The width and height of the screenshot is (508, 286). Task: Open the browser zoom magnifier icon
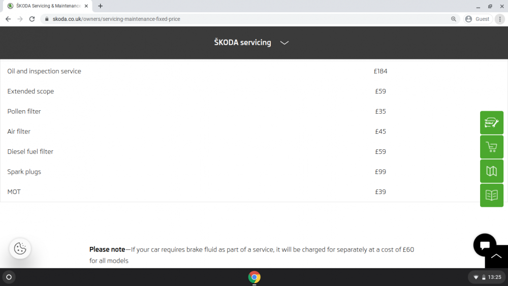[454, 19]
